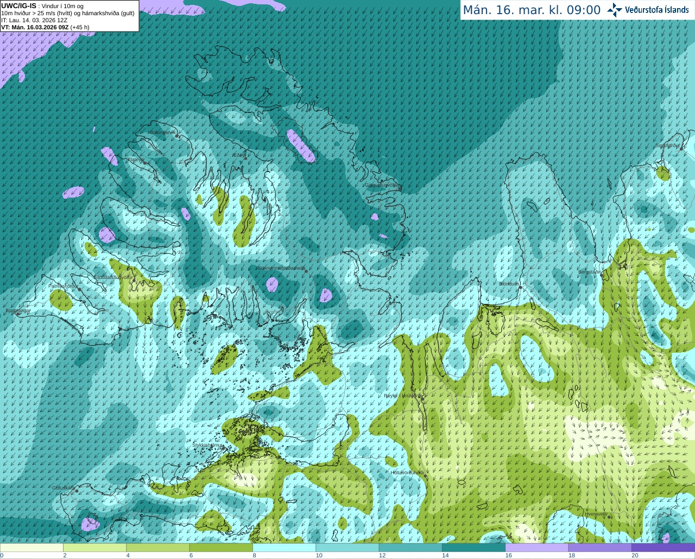Click the 12–14 m/s legend swatch
The image size is (695, 559).
point(410,548)
